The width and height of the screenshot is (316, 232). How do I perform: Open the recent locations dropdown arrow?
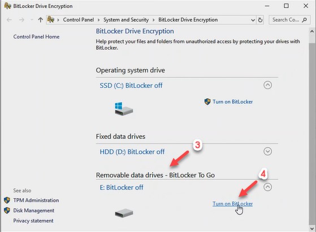[32, 20]
